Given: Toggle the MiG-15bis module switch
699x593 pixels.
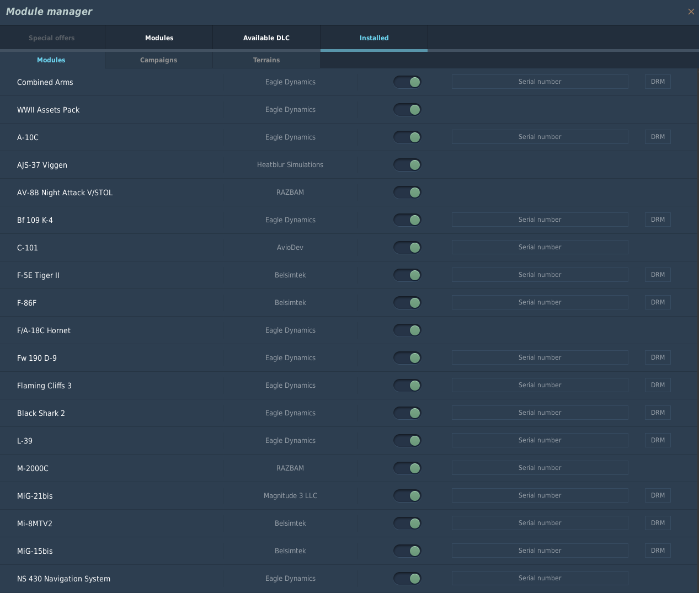Looking at the screenshot, I should 407,551.
